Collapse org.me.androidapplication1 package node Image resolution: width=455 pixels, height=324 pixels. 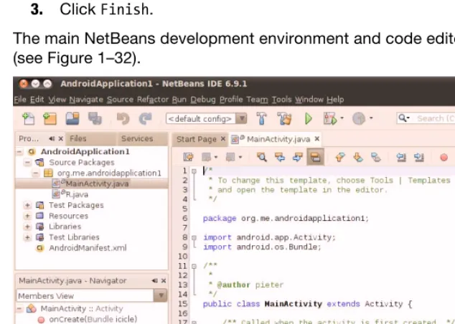tap(36, 173)
